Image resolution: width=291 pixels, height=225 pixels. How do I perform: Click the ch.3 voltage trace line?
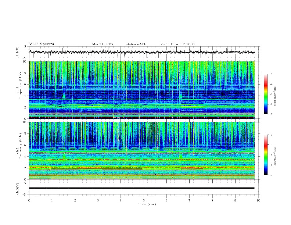(x=141, y=188)
